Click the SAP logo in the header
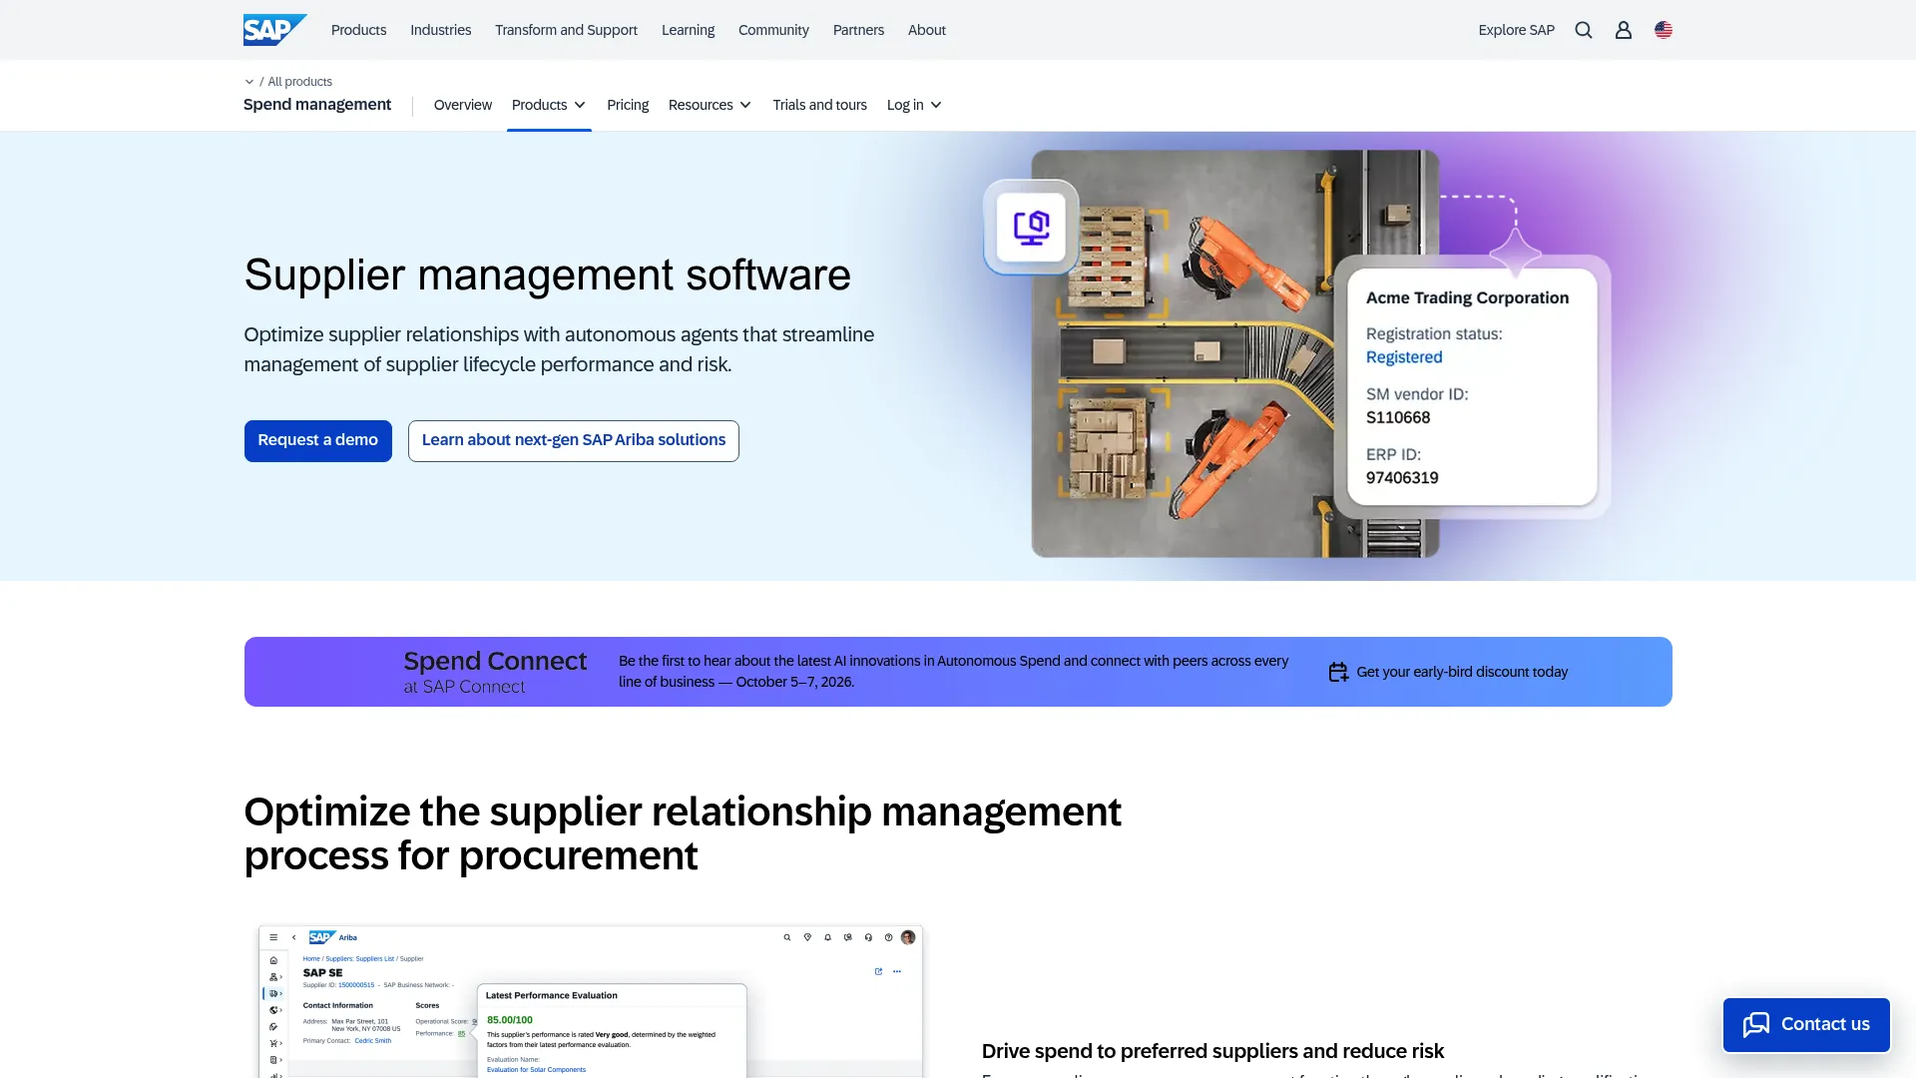1916x1078 pixels. click(x=274, y=30)
